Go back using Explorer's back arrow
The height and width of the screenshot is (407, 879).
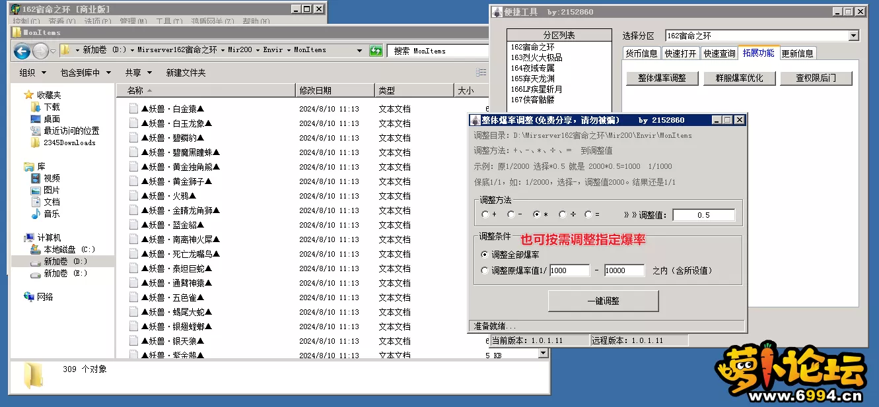click(22, 51)
